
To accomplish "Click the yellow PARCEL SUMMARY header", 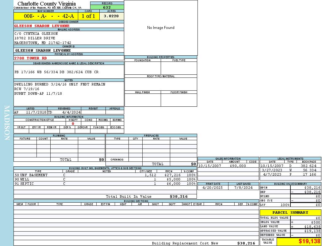I will click(290, 212).
